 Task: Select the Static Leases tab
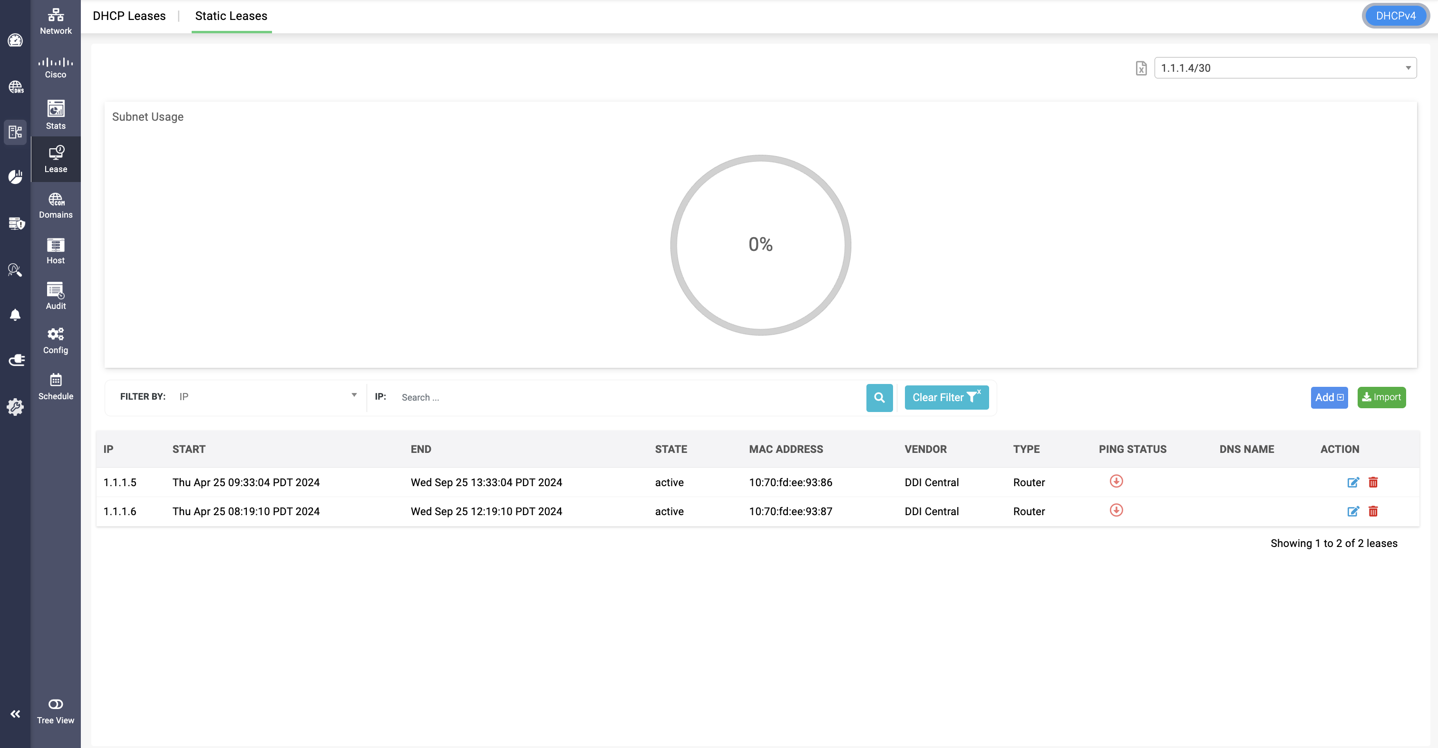pos(231,16)
